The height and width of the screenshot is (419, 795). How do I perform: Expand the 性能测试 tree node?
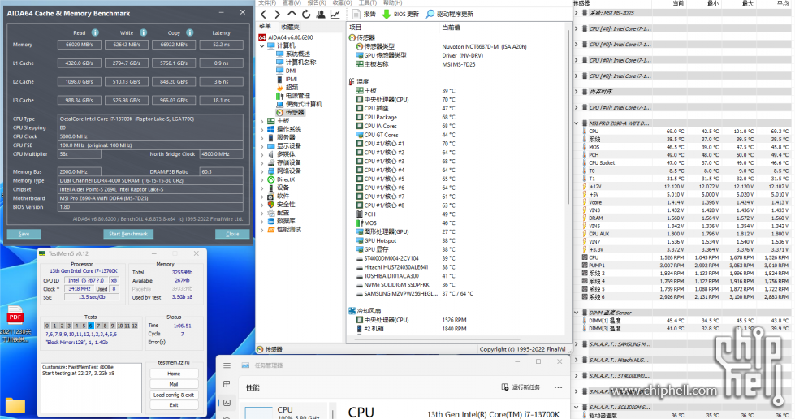[x=262, y=229]
